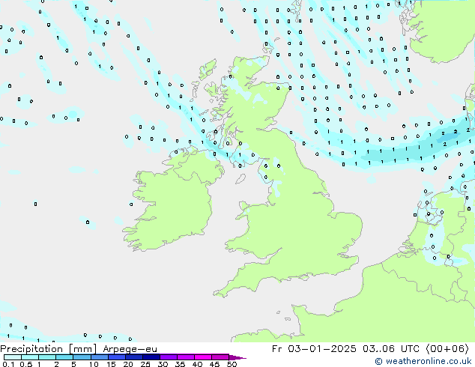This screenshot has width=475, height=367.
Task: Select the 2–5 mm legend color band
Action: pyautogui.click(x=64, y=357)
